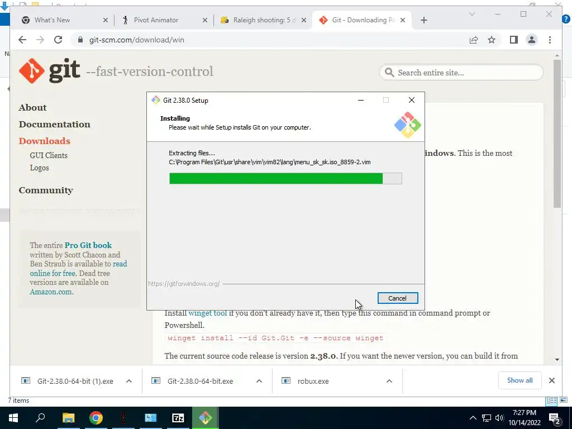Viewport: 572px width, 429px height.
Task: Expand options for Git-2.38.0-64-bit (1).exe download
Action: point(129,381)
